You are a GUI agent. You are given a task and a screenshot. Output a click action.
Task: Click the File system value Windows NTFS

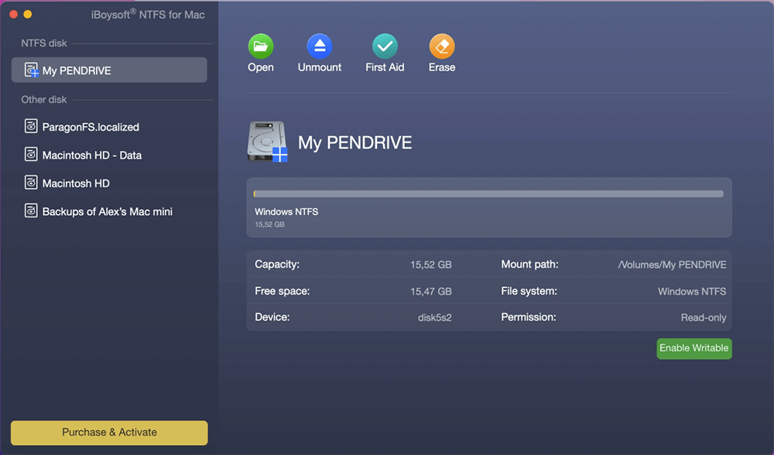click(692, 291)
